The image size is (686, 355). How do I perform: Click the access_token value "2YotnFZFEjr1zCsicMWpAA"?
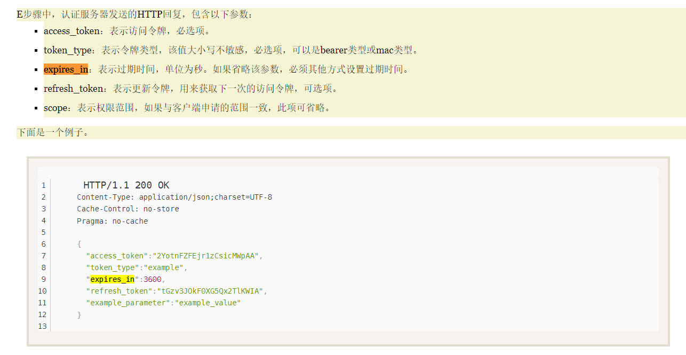point(206,256)
